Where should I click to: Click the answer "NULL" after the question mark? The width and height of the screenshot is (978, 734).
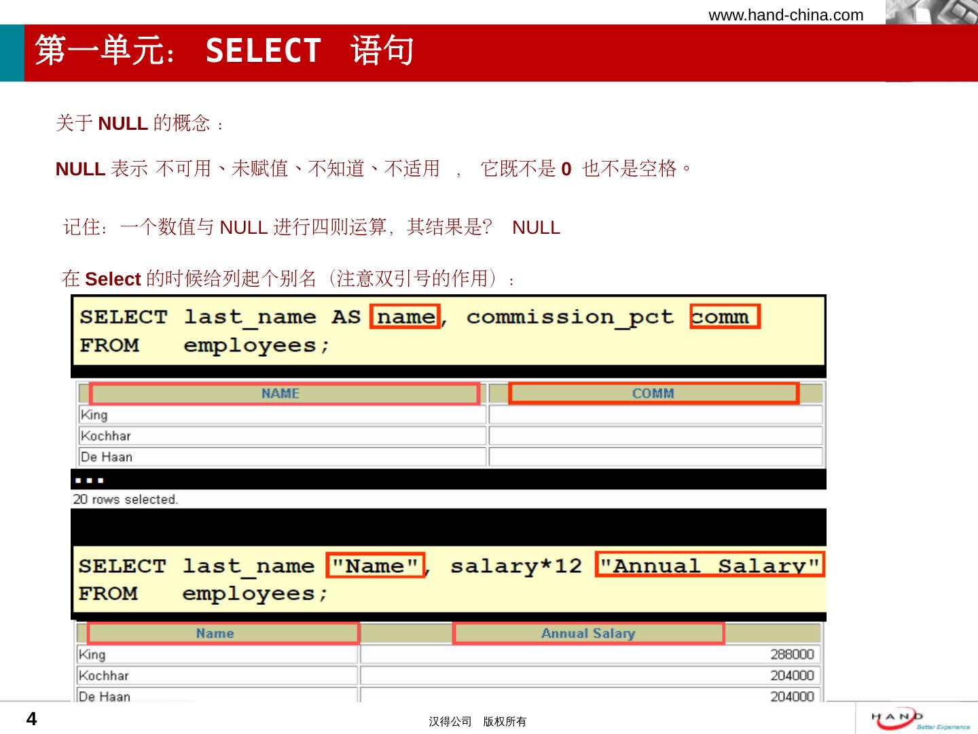537,228
